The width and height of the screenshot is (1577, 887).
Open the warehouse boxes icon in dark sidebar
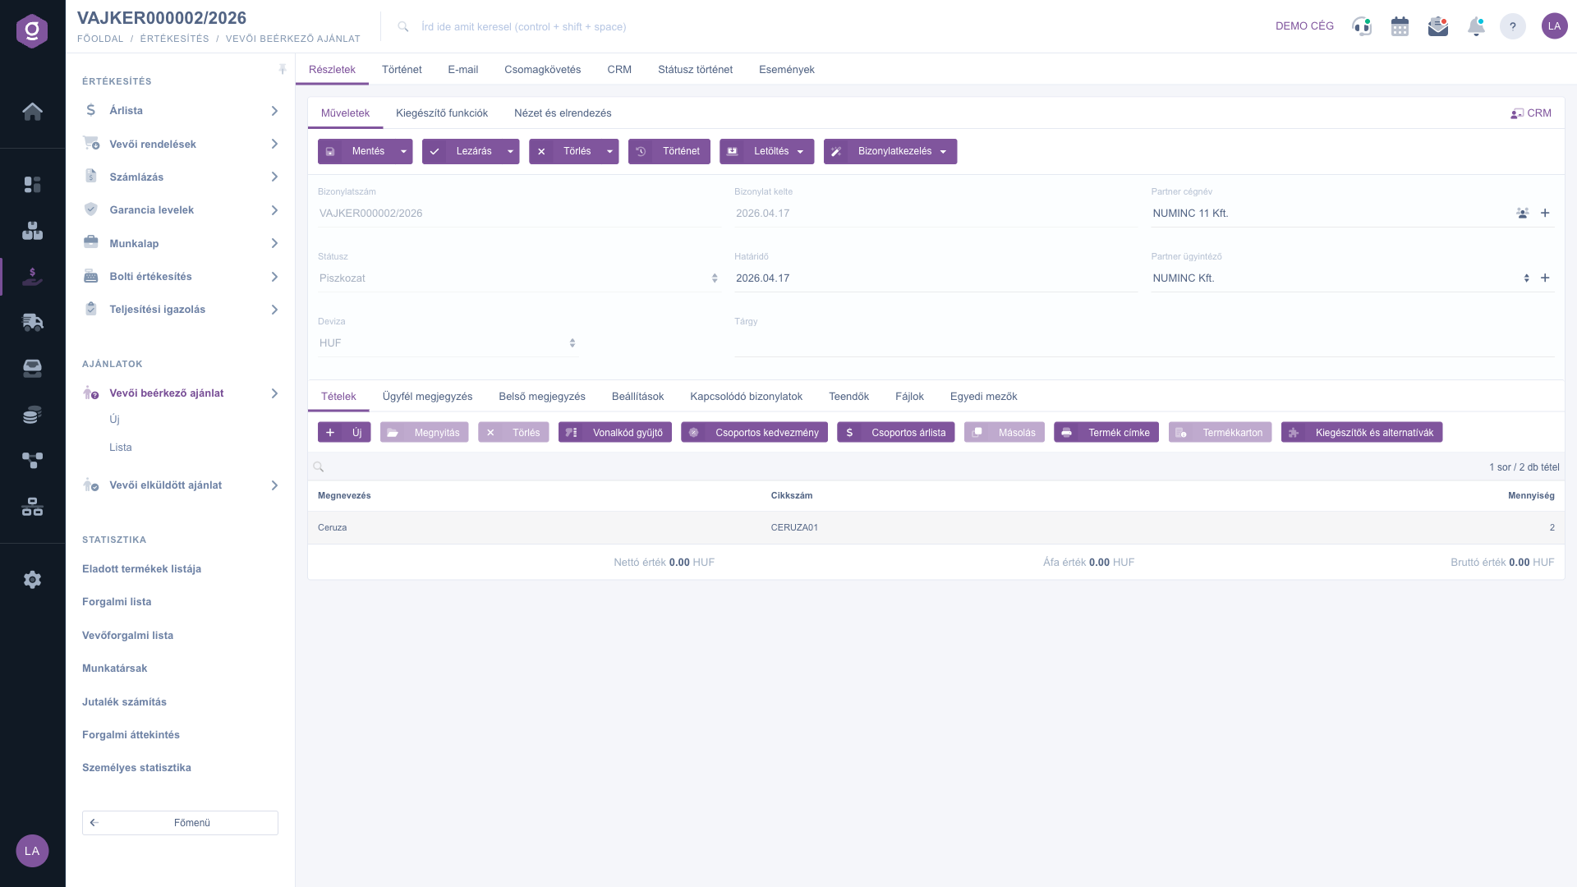point(32,231)
